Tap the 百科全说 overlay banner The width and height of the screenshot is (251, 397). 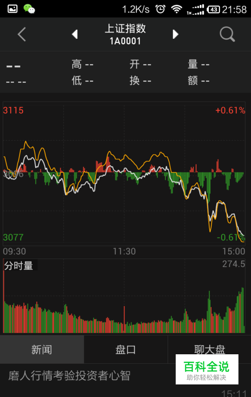(207, 369)
